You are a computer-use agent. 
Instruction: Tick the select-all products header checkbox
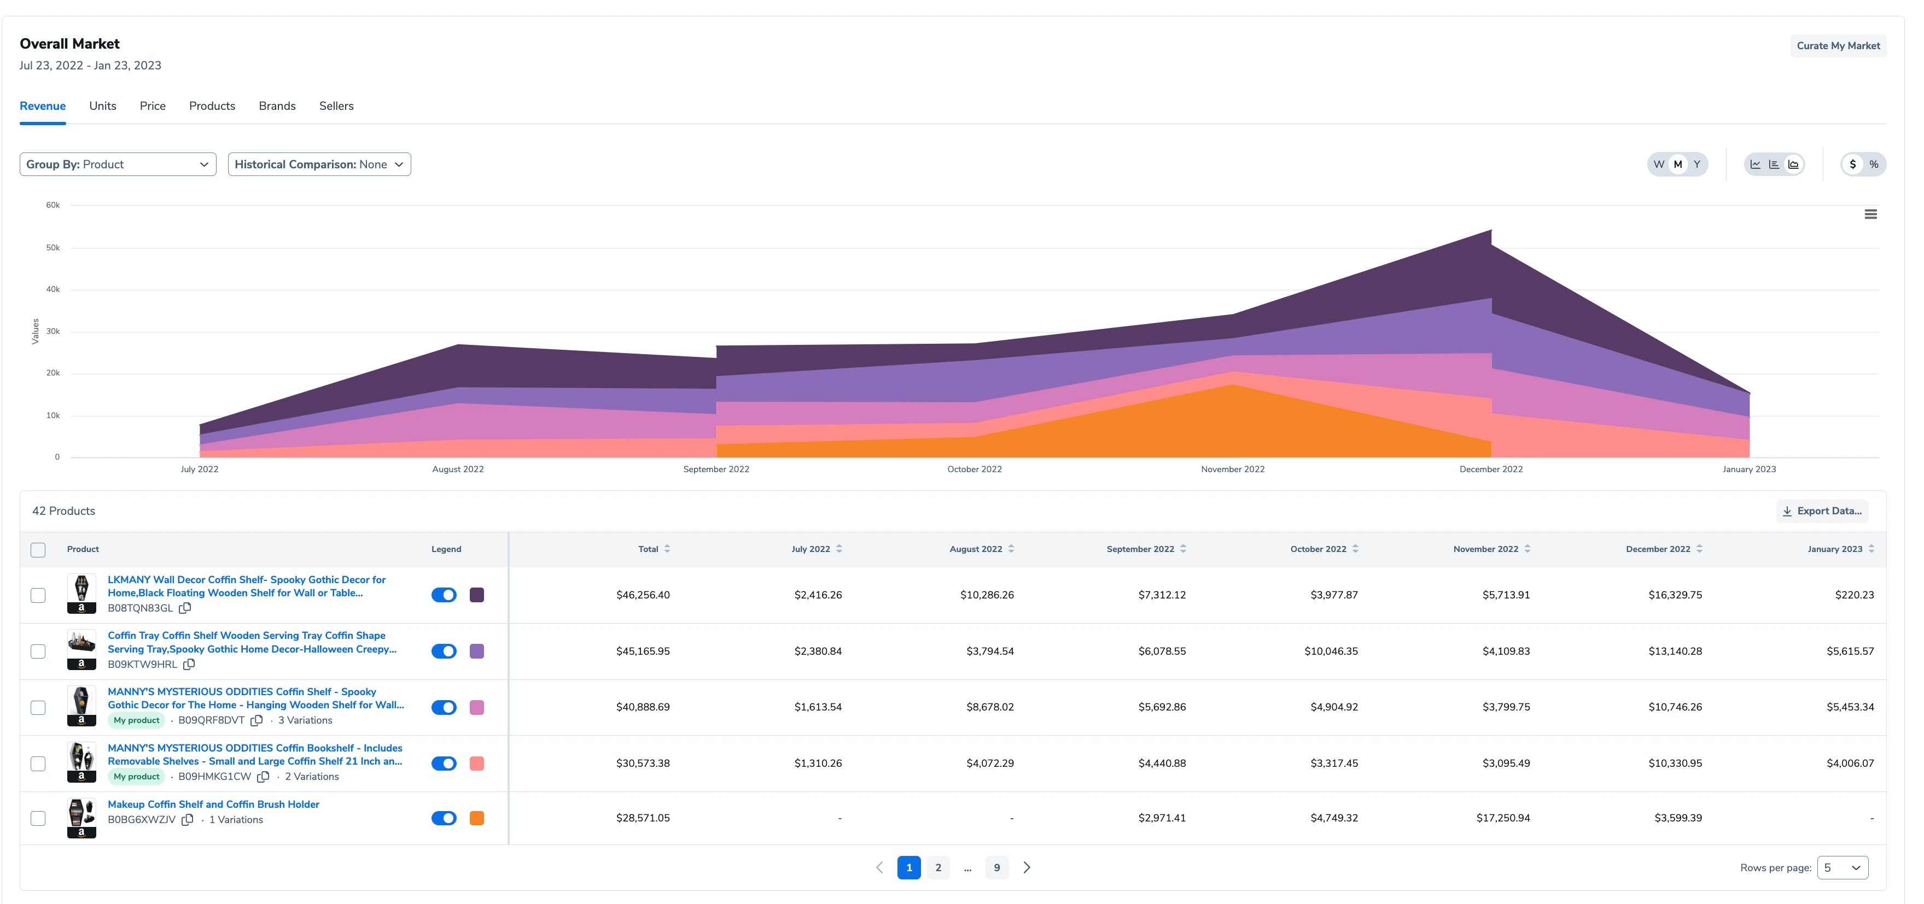coord(38,550)
